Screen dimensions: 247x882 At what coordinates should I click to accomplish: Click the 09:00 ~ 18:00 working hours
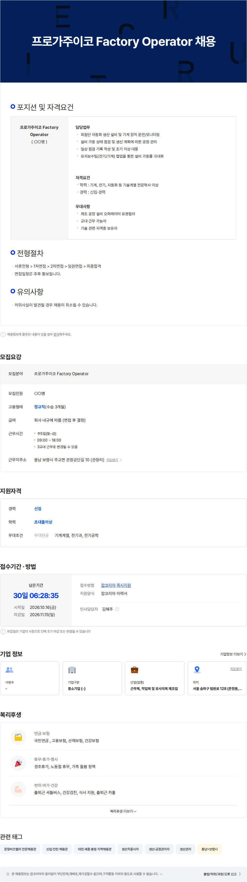(x=49, y=440)
